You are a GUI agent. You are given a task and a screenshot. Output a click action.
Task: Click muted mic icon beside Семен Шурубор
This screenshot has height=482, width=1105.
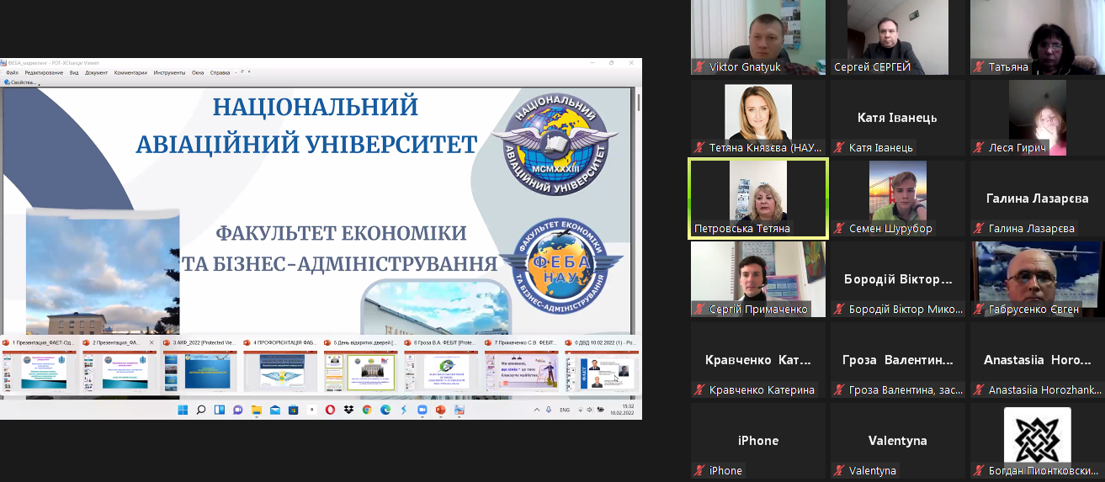coord(839,229)
